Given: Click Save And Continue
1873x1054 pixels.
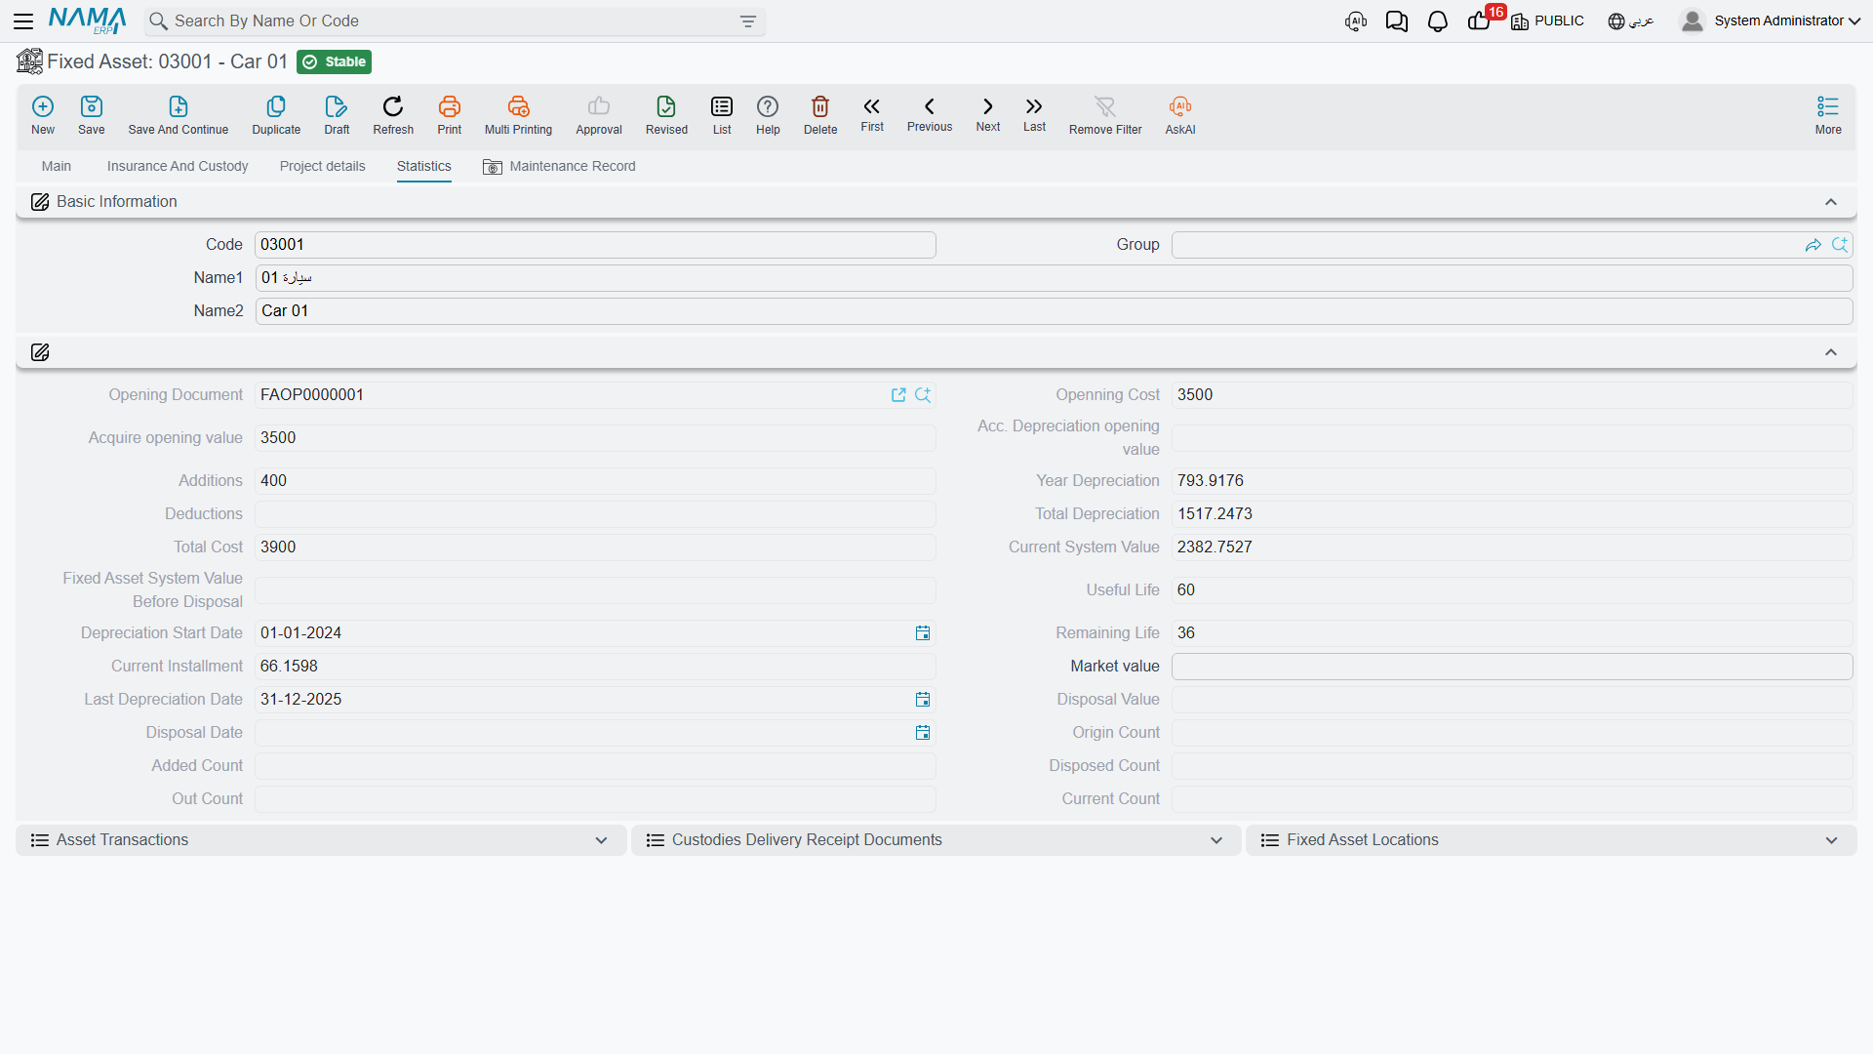Looking at the screenshot, I should point(179,115).
